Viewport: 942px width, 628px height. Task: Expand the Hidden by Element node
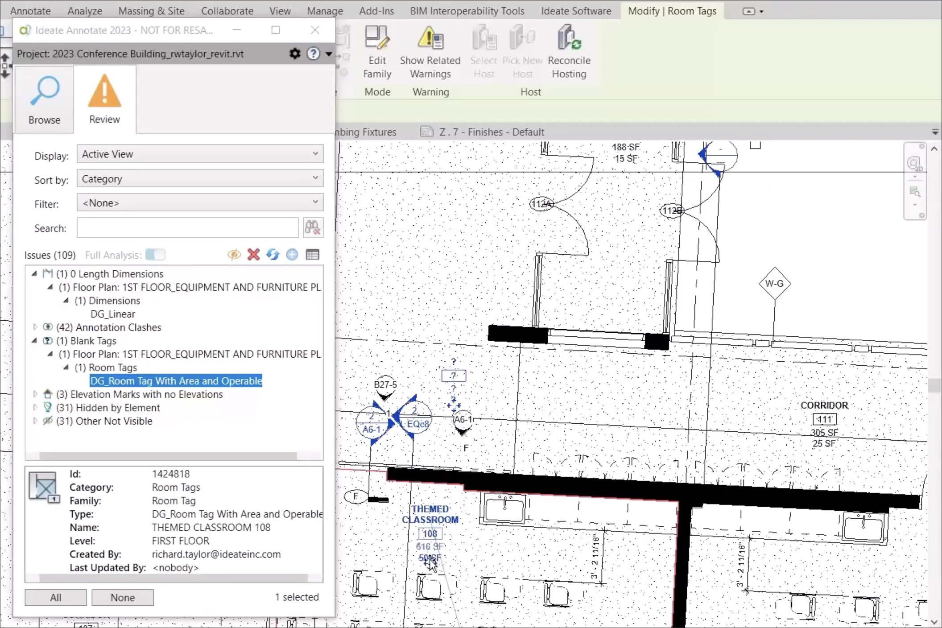tap(35, 407)
